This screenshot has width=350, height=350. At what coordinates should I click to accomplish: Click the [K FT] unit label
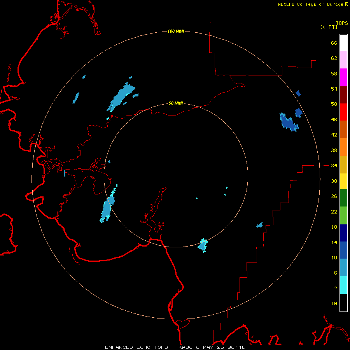click(x=329, y=27)
